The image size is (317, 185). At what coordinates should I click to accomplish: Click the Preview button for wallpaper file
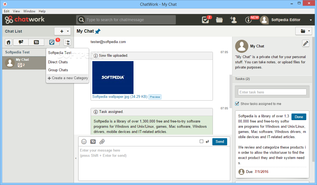155,97
